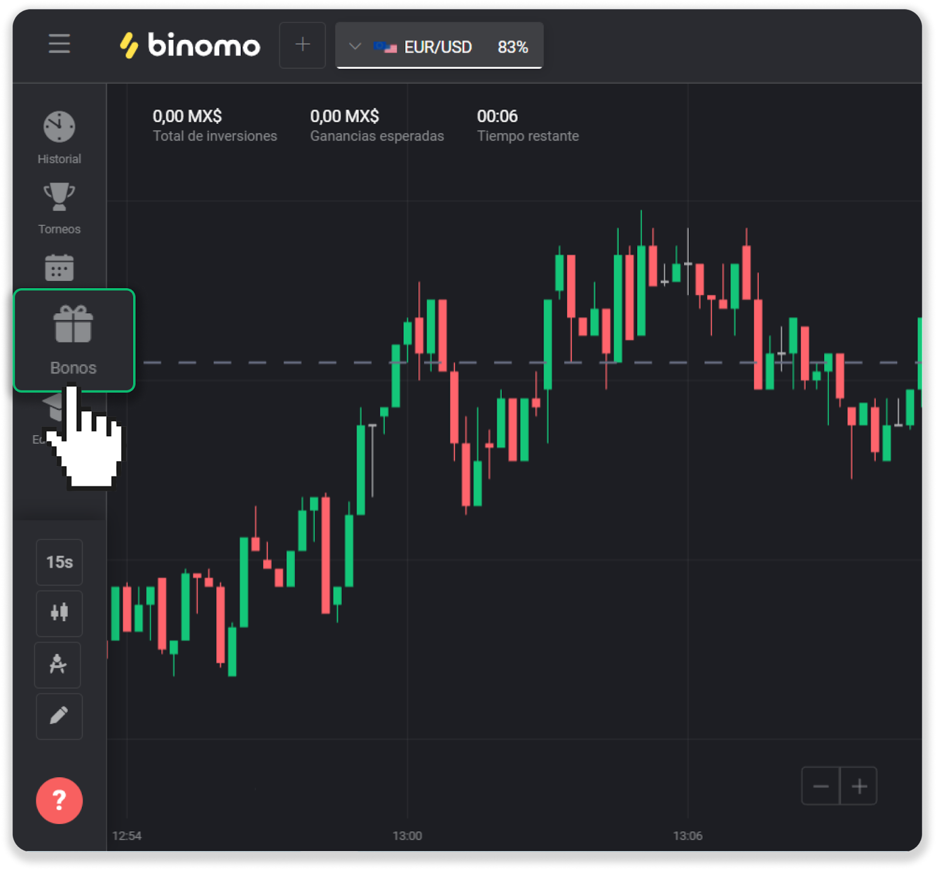The image size is (937, 870).
Task: Add a new asset tab
Action: click(x=302, y=45)
